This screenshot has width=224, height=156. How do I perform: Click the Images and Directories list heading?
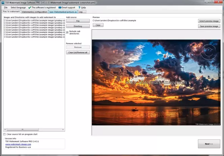pos(30,17)
